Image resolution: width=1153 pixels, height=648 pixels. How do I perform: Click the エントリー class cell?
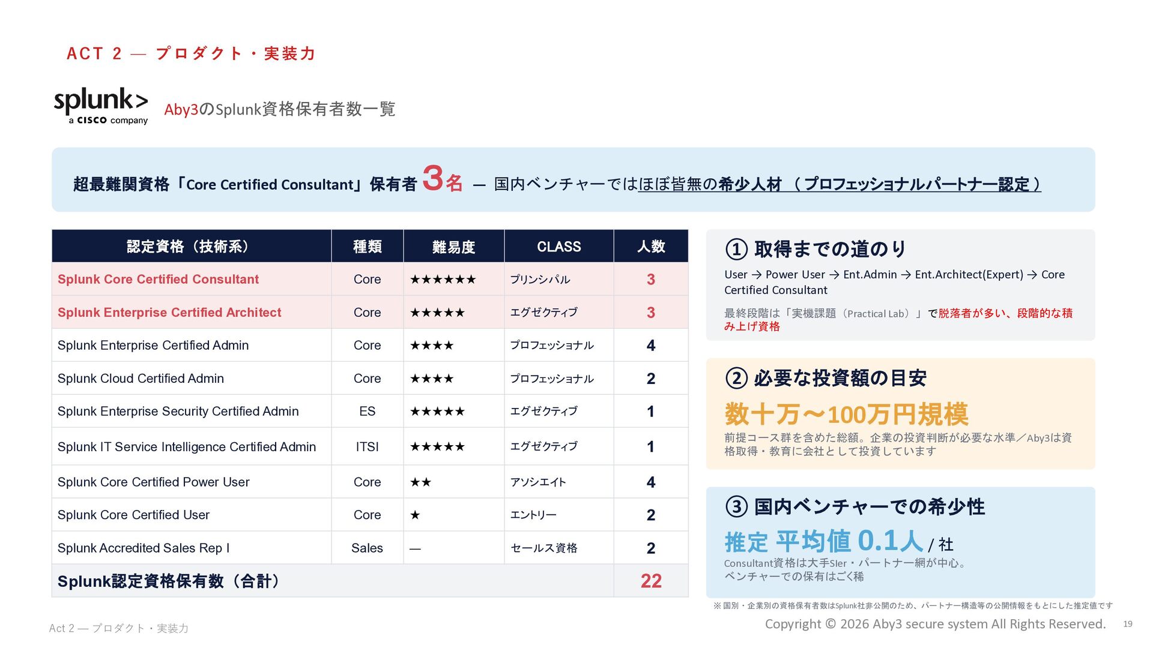point(559,515)
